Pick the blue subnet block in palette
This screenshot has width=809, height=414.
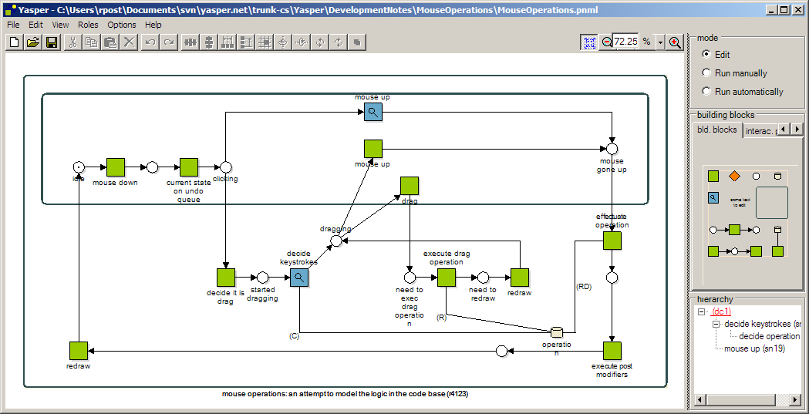click(x=713, y=198)
